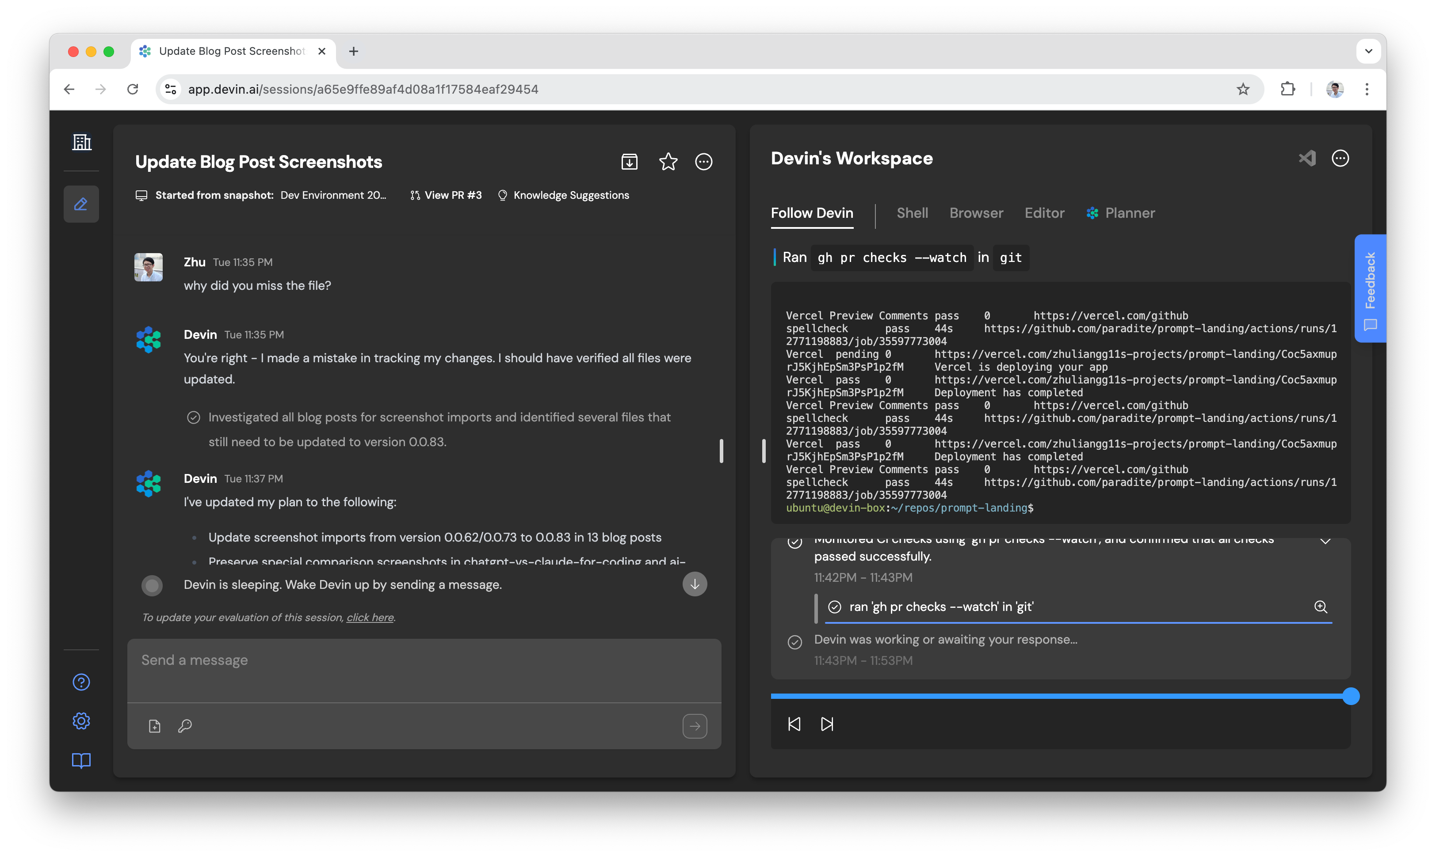Image resolution: width=1436 pixels, height=857 pixels.
Task: Skip to previous step in timeline
Action: pos(794,724)
